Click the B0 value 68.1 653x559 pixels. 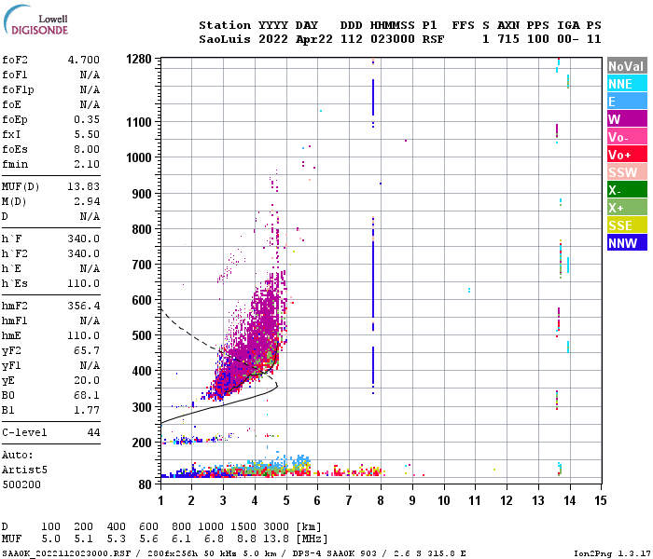pos(87,395)
